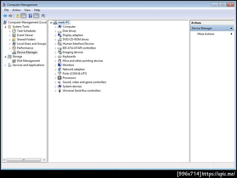
Task: Expand the Computer device category
Action: point(55,27)
